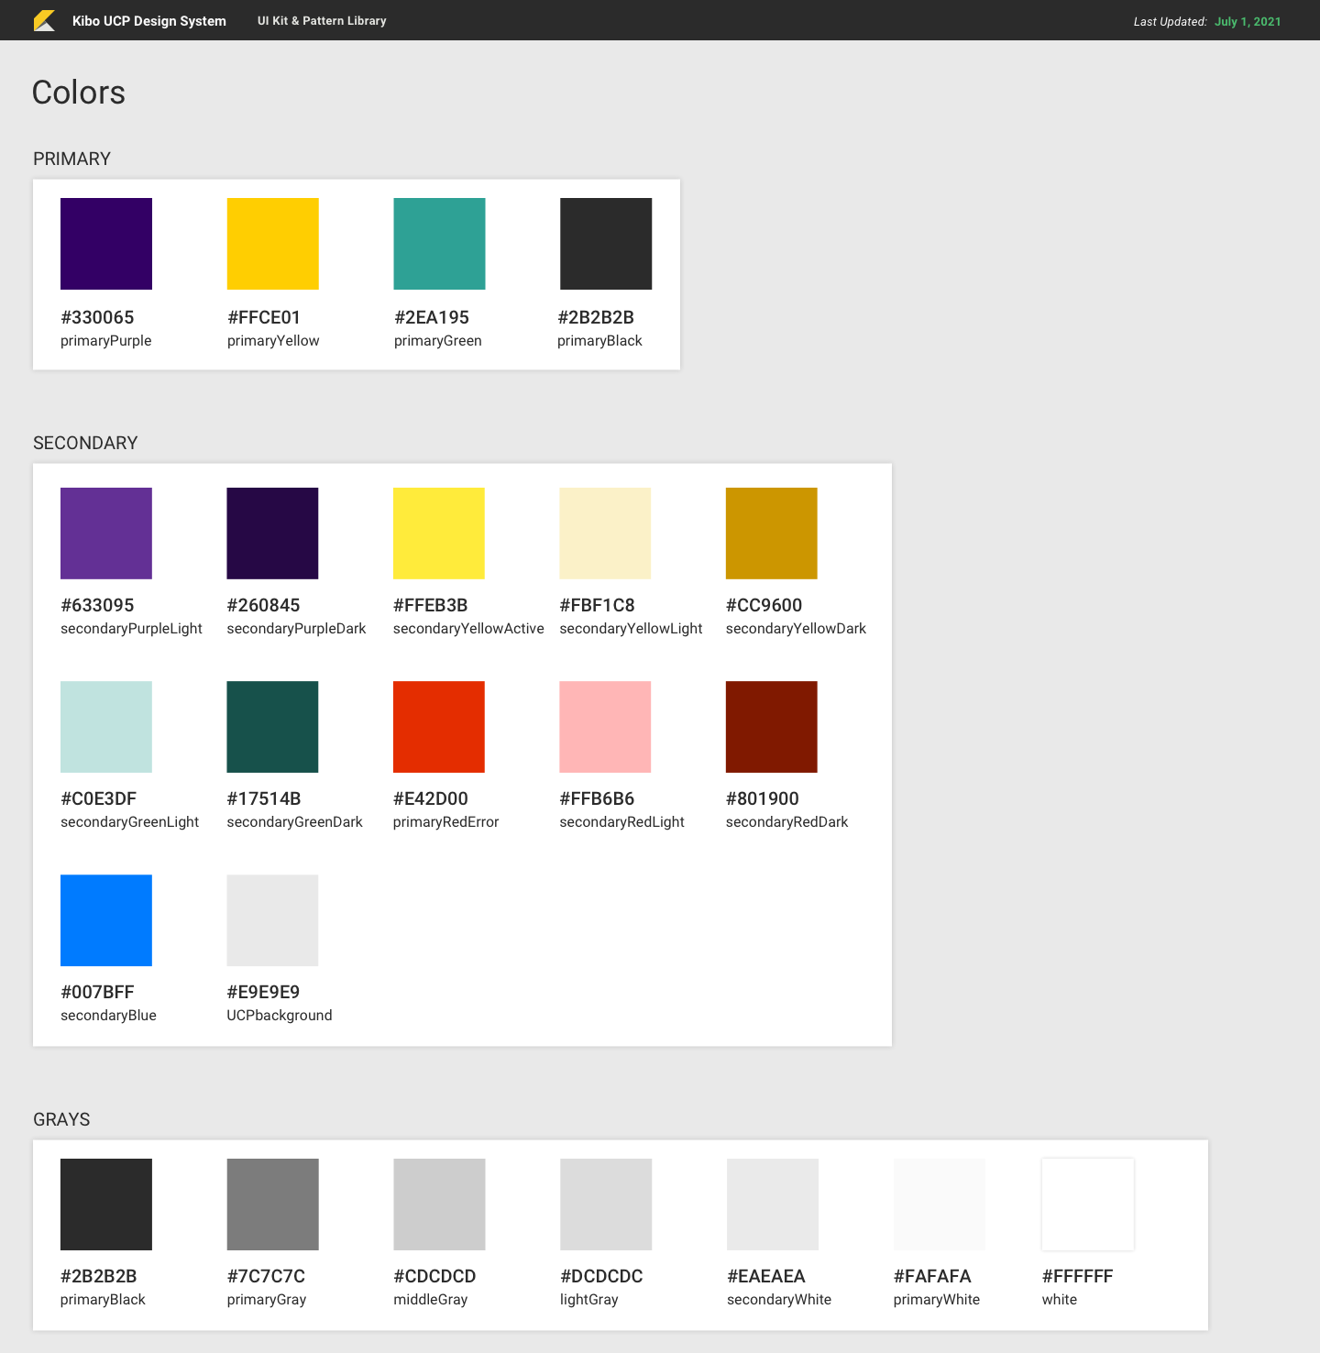The image size is (1320, 1353).
Task: Click the #260845 hex code text
Action: click(x=263, y=605)
